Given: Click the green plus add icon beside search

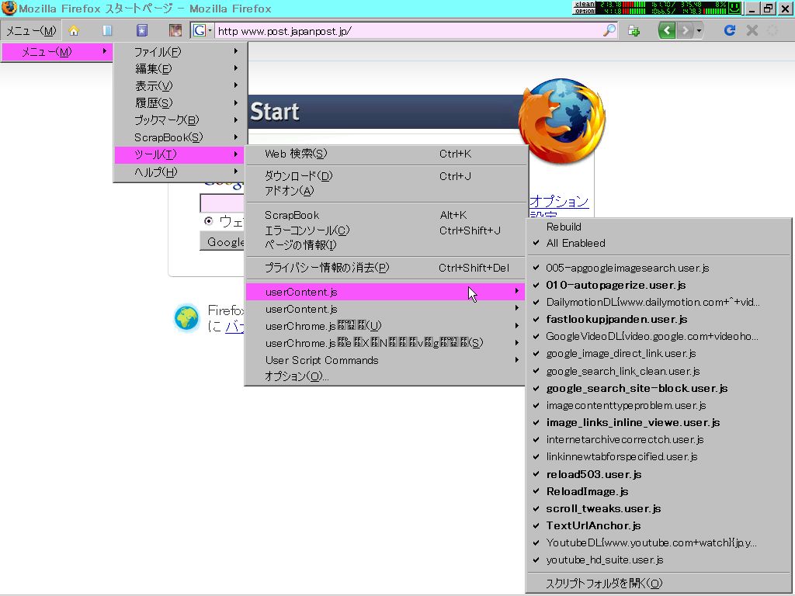Looking at the screenshot, I should [634, 30].
